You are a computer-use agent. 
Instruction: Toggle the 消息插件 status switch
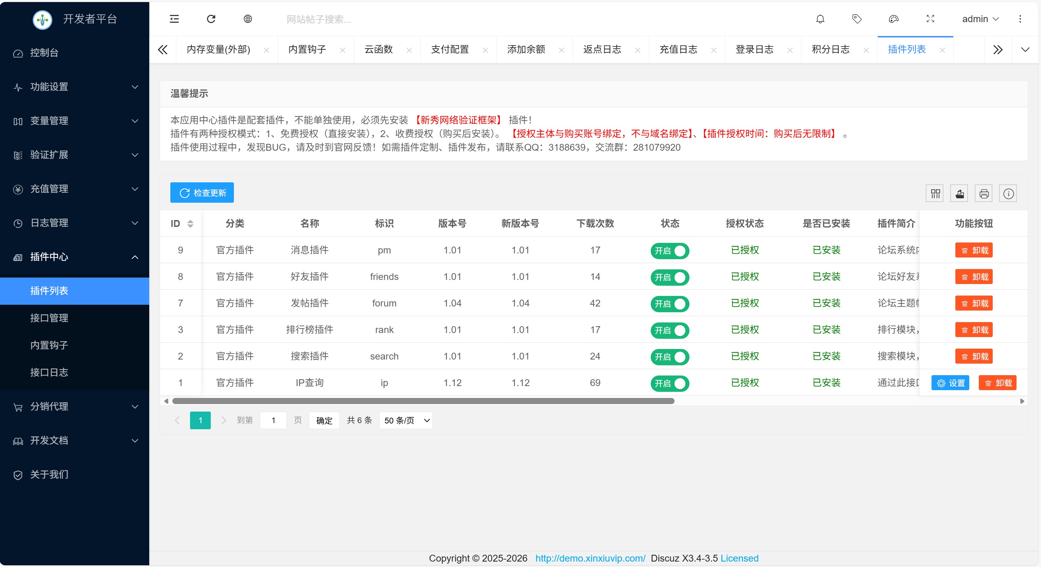670,251
